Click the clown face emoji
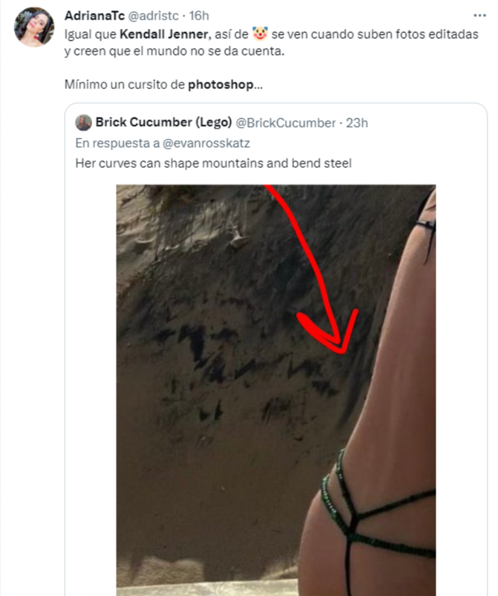 [260, 34]
